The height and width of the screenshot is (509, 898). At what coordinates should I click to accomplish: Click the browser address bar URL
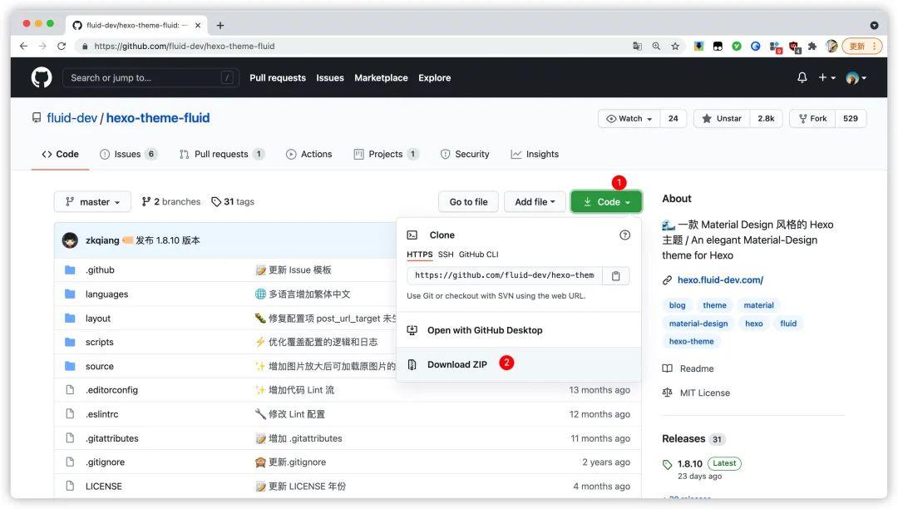[185, 47]
